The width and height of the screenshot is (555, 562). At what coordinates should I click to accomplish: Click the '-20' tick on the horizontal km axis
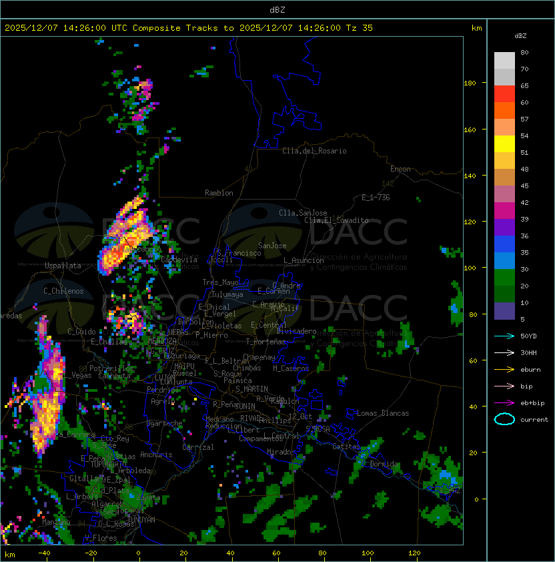pos(91,553)
